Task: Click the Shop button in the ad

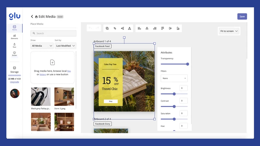Action: 111,101
